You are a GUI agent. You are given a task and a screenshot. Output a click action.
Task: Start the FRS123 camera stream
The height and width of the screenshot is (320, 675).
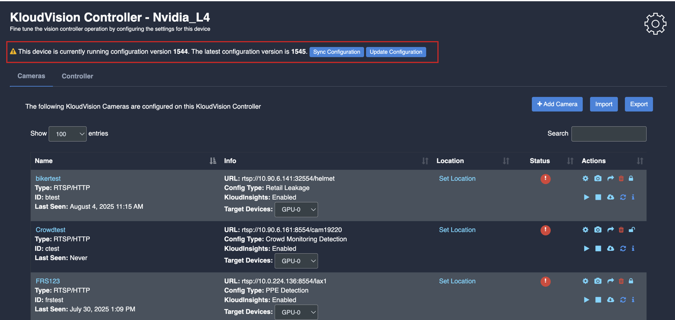click(x=586, y=300)
